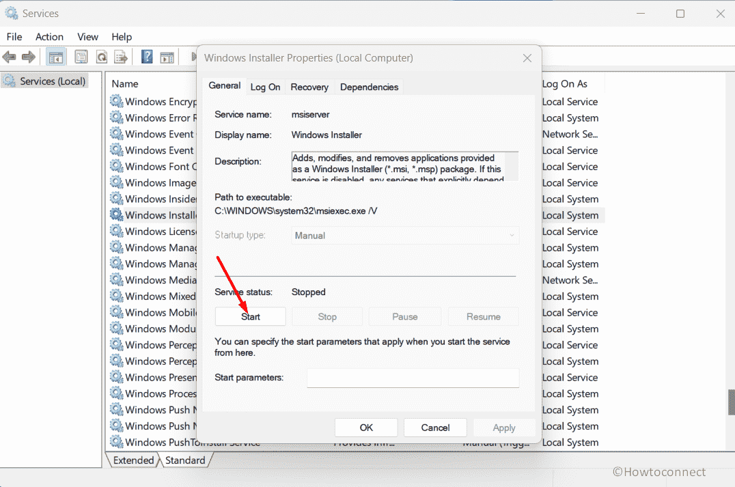Click the Windows Error service gear icon
This screenshot has height=487, width=735.
(x=117, y=117)
